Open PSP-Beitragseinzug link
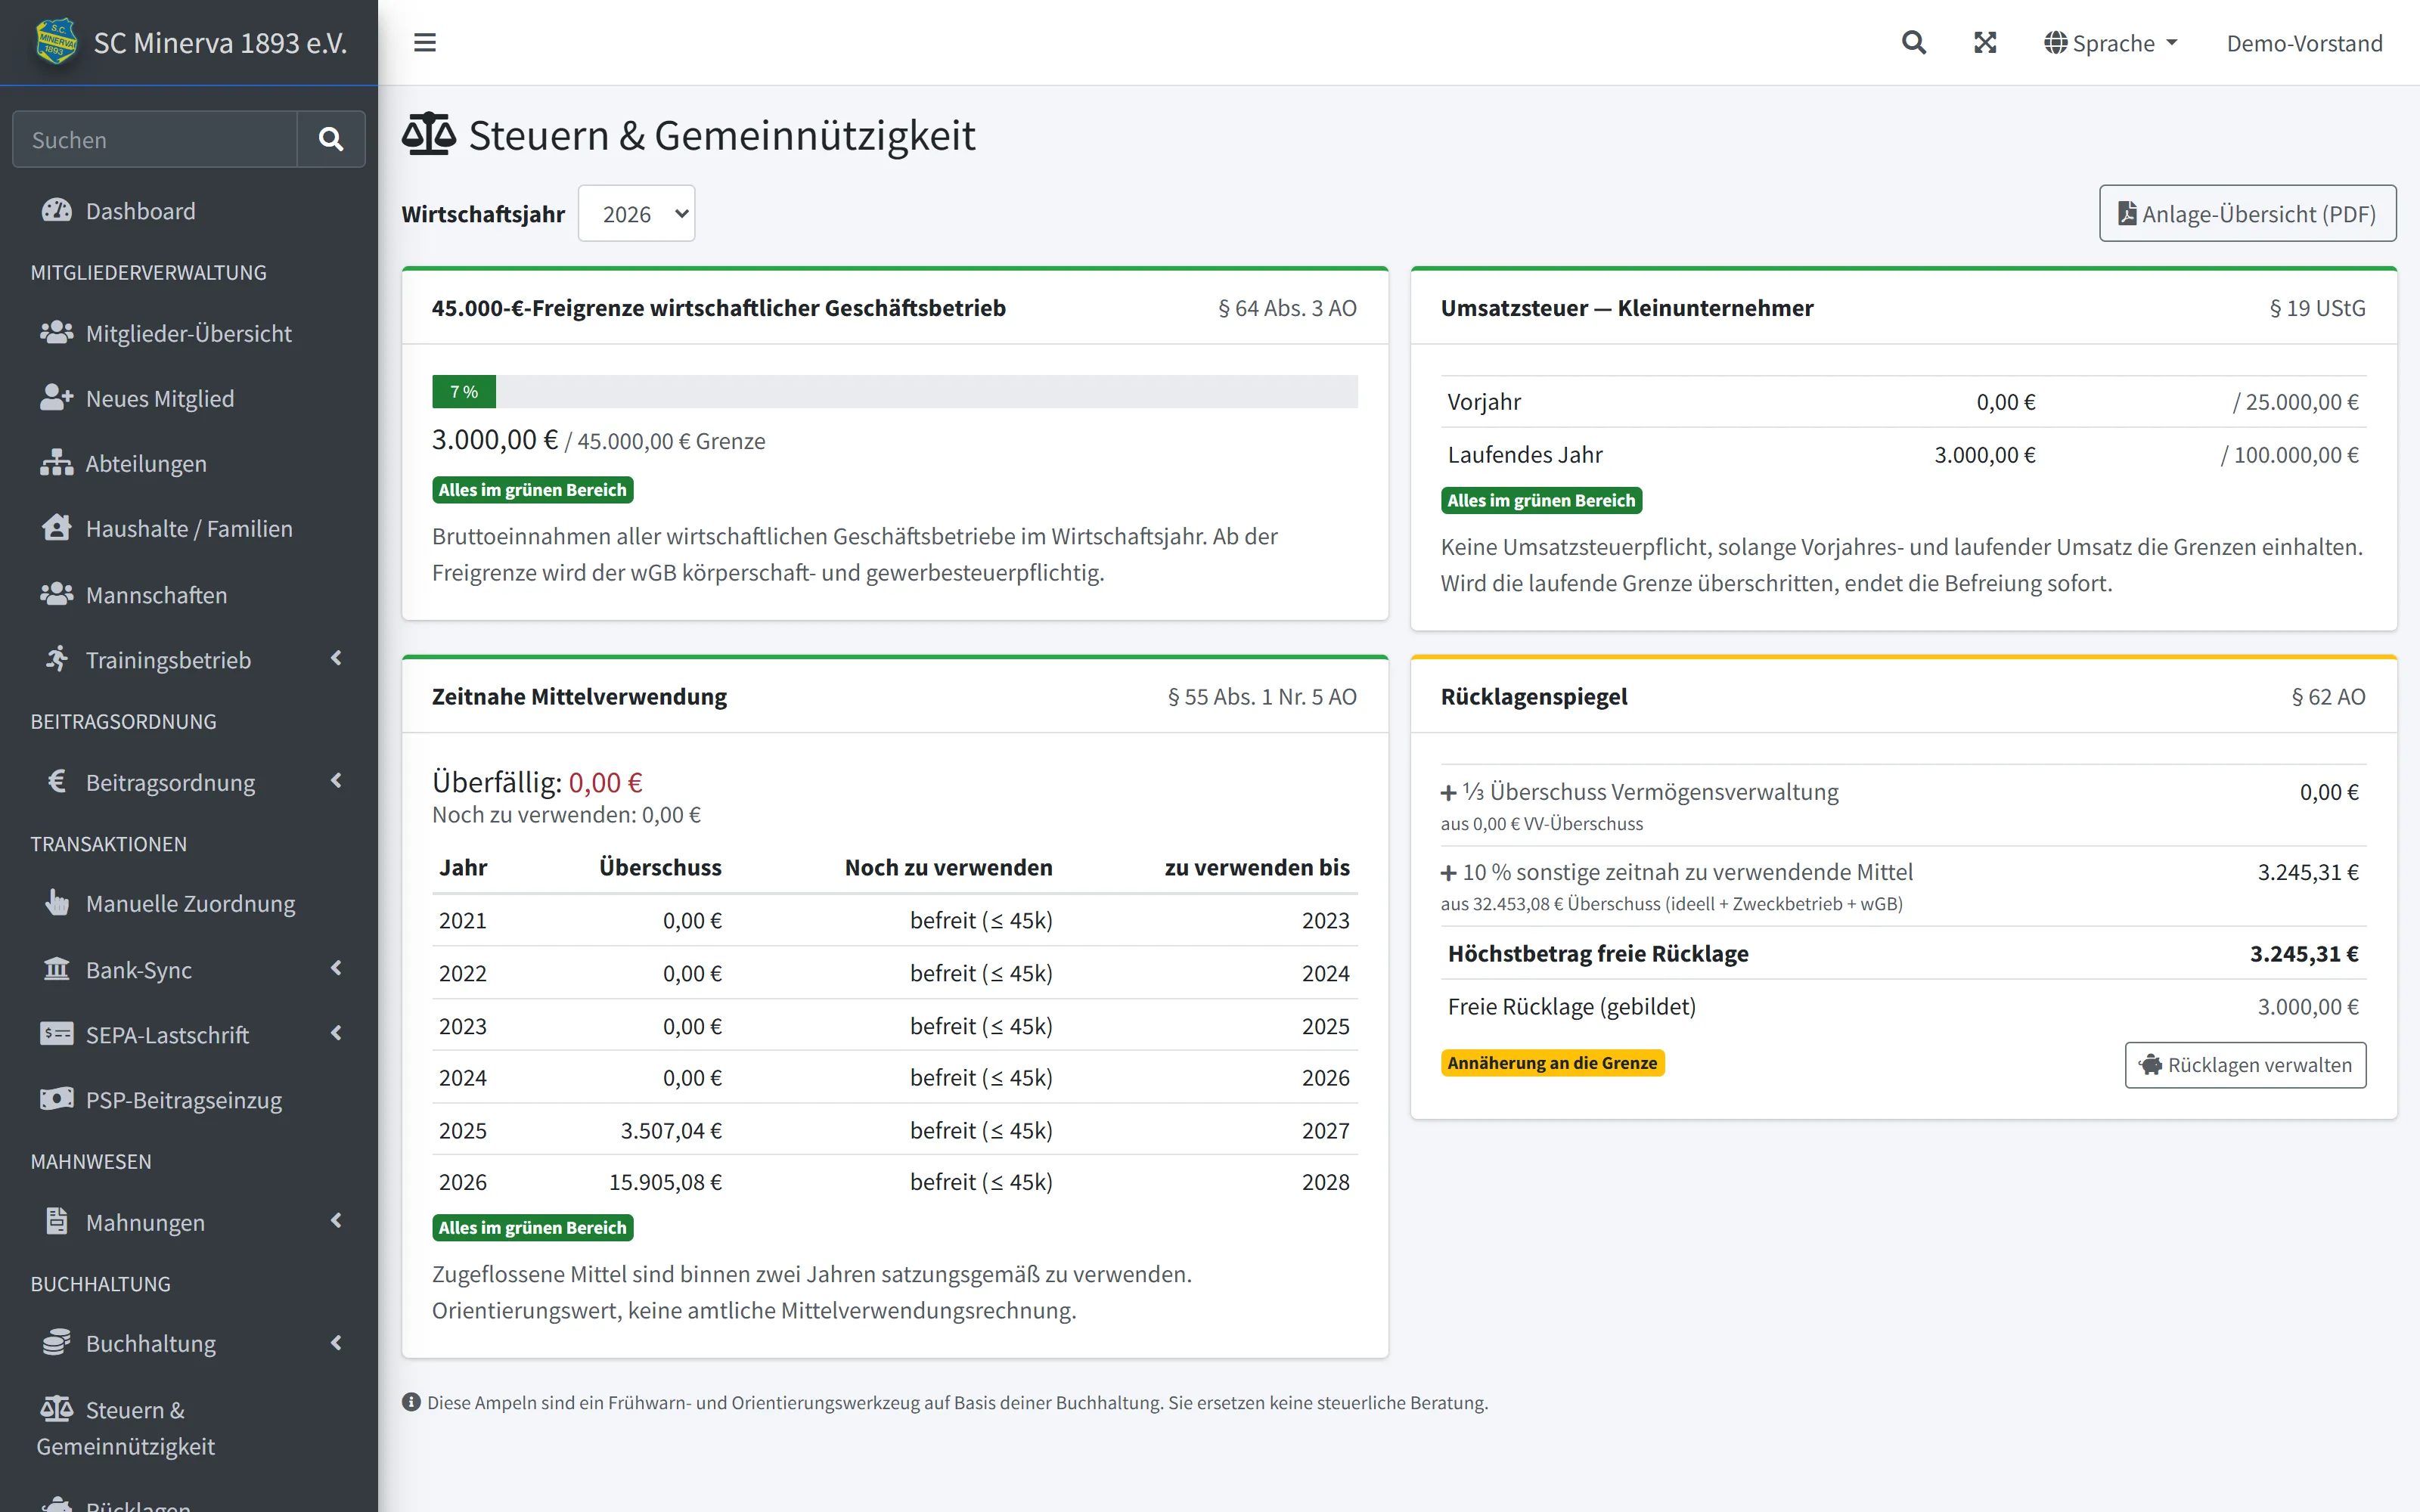Screen dimensions: 2420x1512 point(188,1100)
